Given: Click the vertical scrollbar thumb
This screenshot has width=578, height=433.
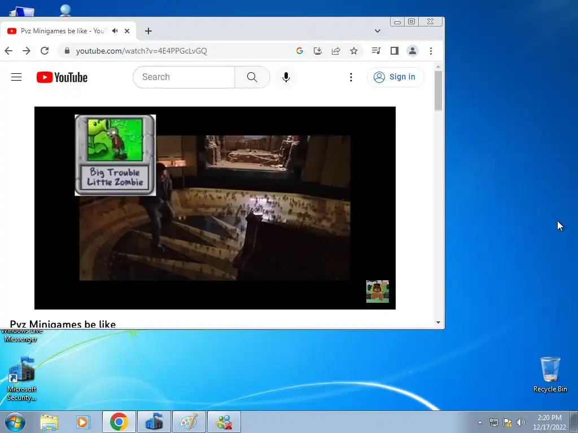Looking at the screenshot, I should pyautogui.click(x=438, y=91).
